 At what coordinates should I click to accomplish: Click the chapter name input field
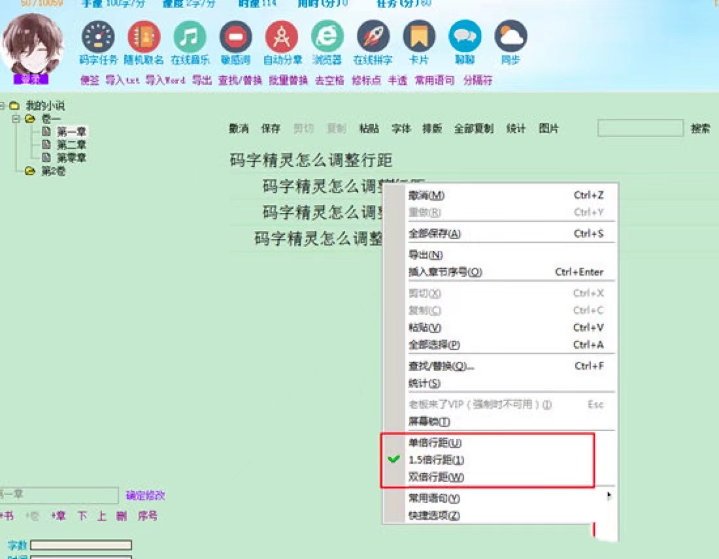click(x=59, y=495)
